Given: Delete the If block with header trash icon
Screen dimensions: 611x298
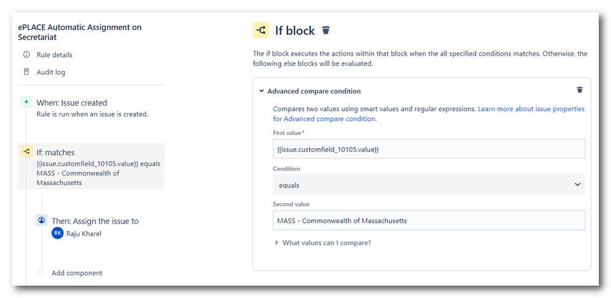Looking at the screenshot, I should [x=326, y=31].
